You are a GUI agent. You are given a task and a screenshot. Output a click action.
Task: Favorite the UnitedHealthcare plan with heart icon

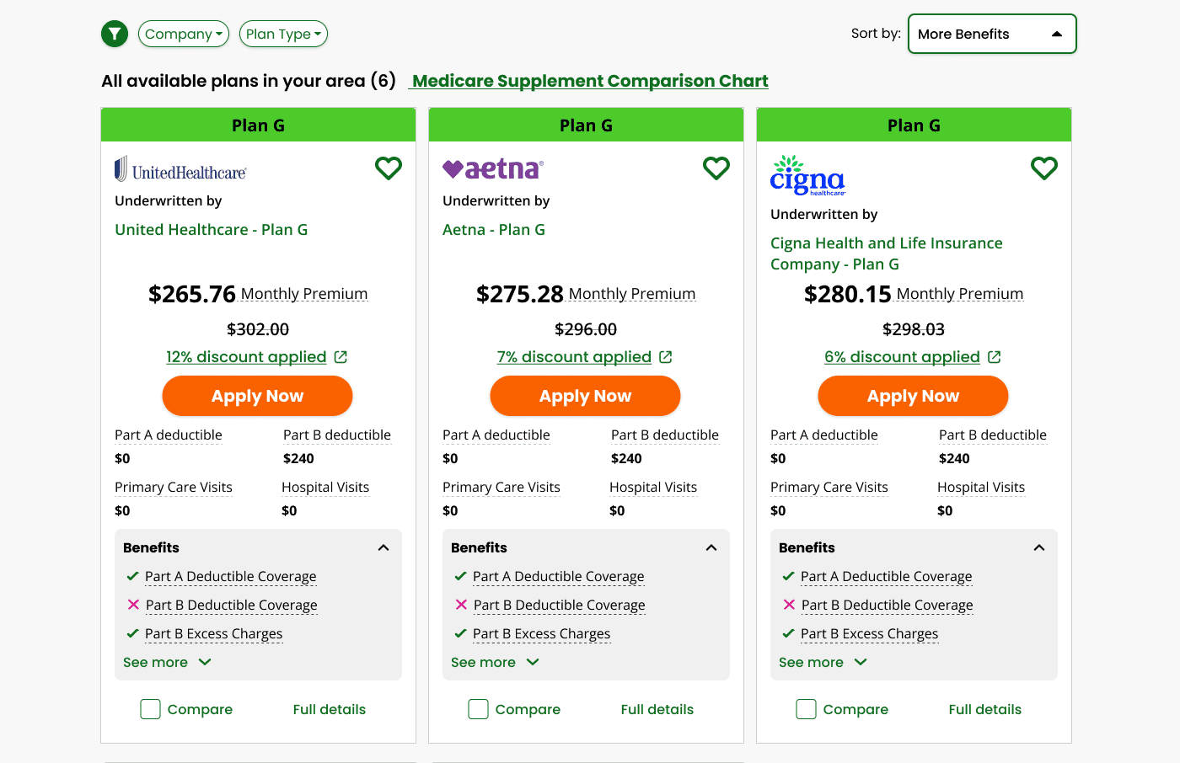[389, 168]
